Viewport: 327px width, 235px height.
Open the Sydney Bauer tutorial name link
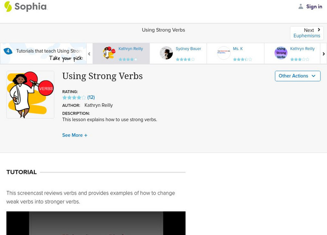[188, 49]
